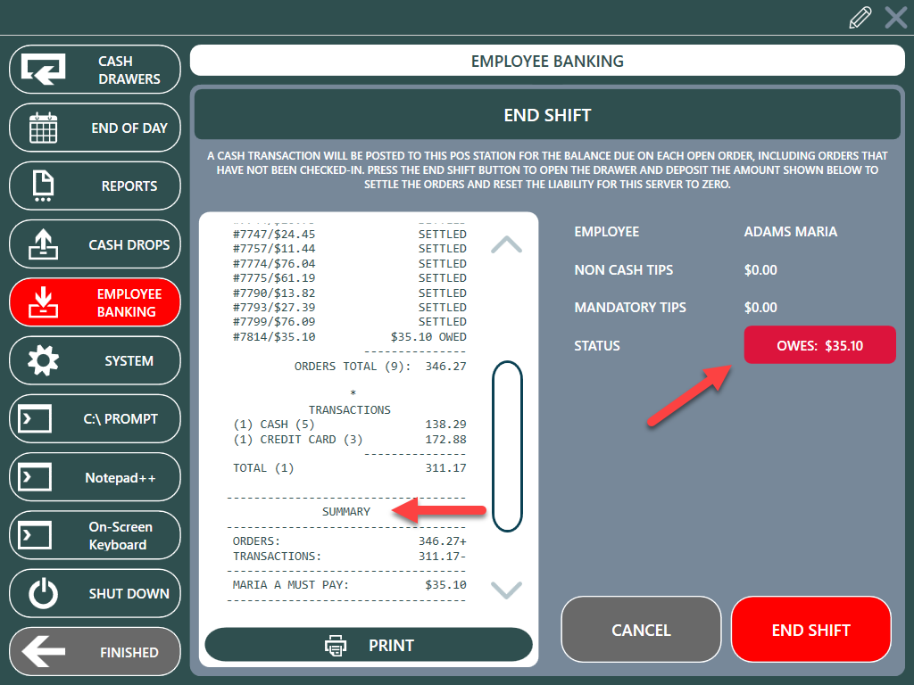Click the printer icon on Print button

click(336, 645)
